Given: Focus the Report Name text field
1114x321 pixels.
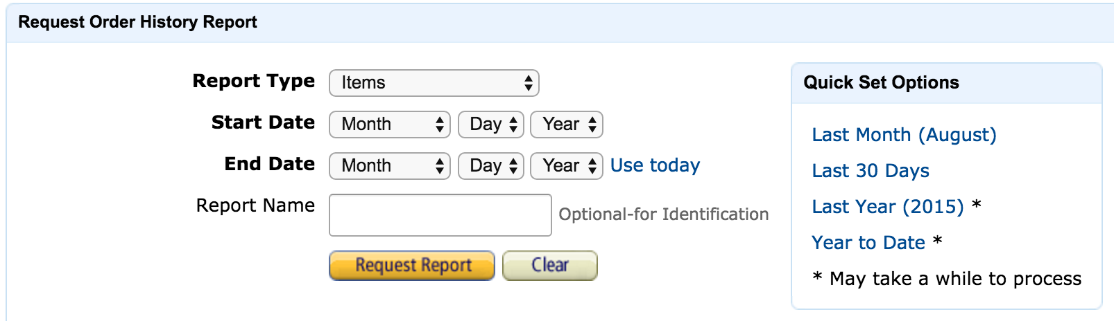Looking at the screenshot, I should [x=440, y=215].
